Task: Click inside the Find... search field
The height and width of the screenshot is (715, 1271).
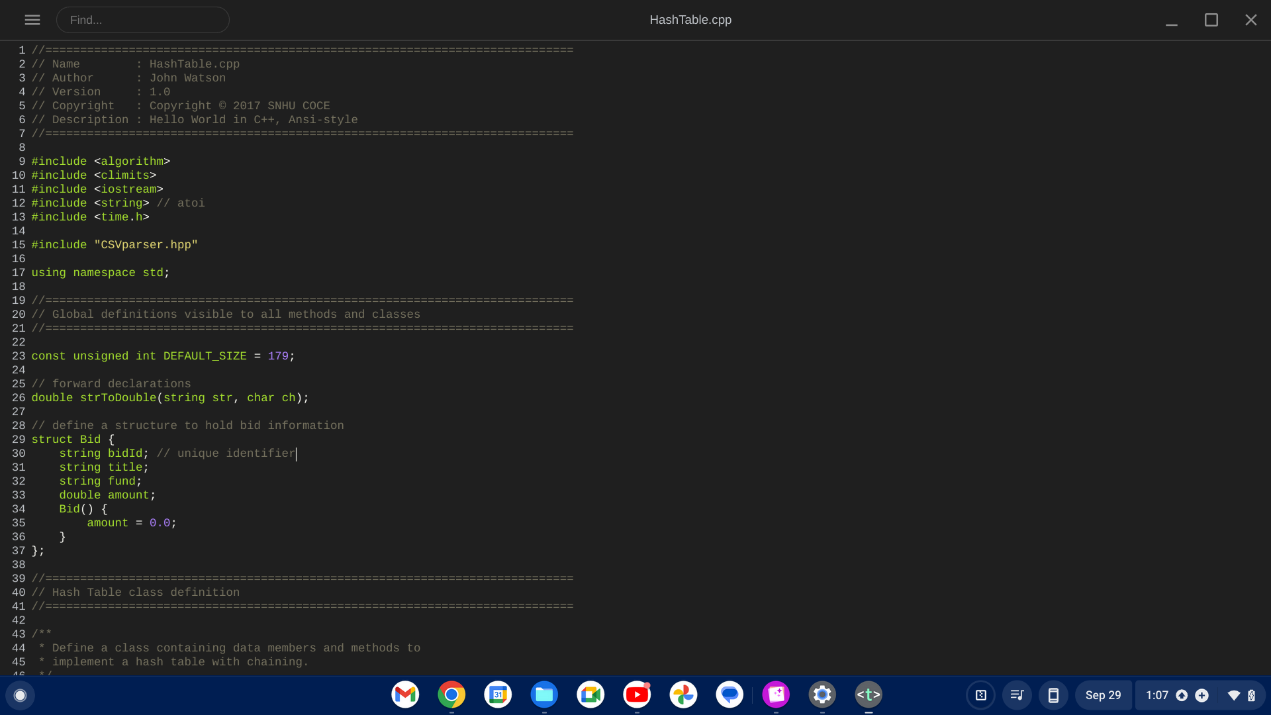Action: click(x=143, y=20)
